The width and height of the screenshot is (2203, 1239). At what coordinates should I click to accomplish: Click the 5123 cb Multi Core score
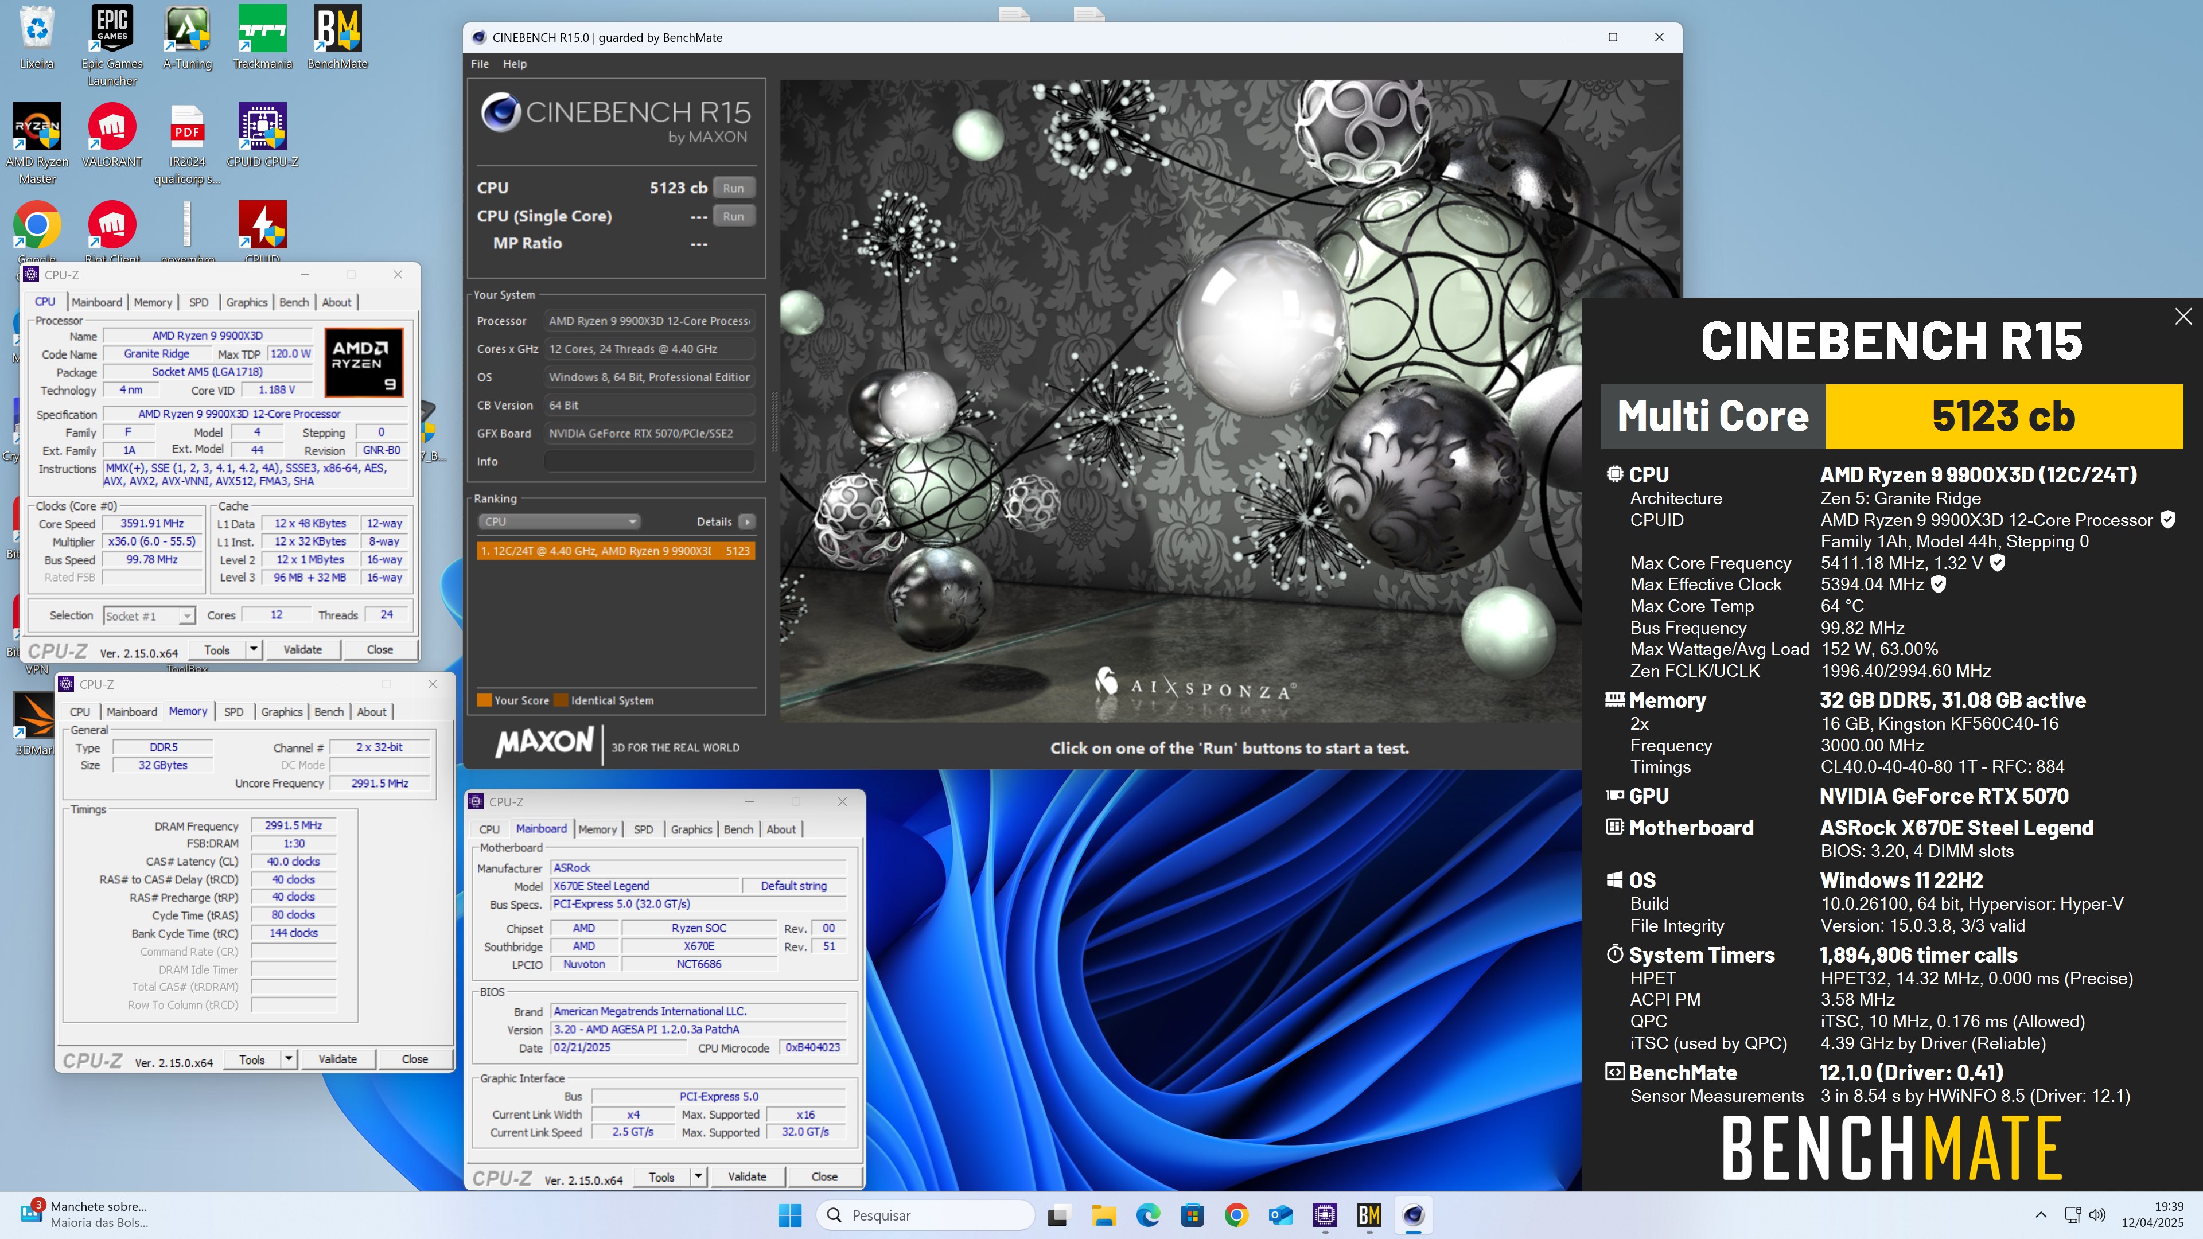[2003, 416]
